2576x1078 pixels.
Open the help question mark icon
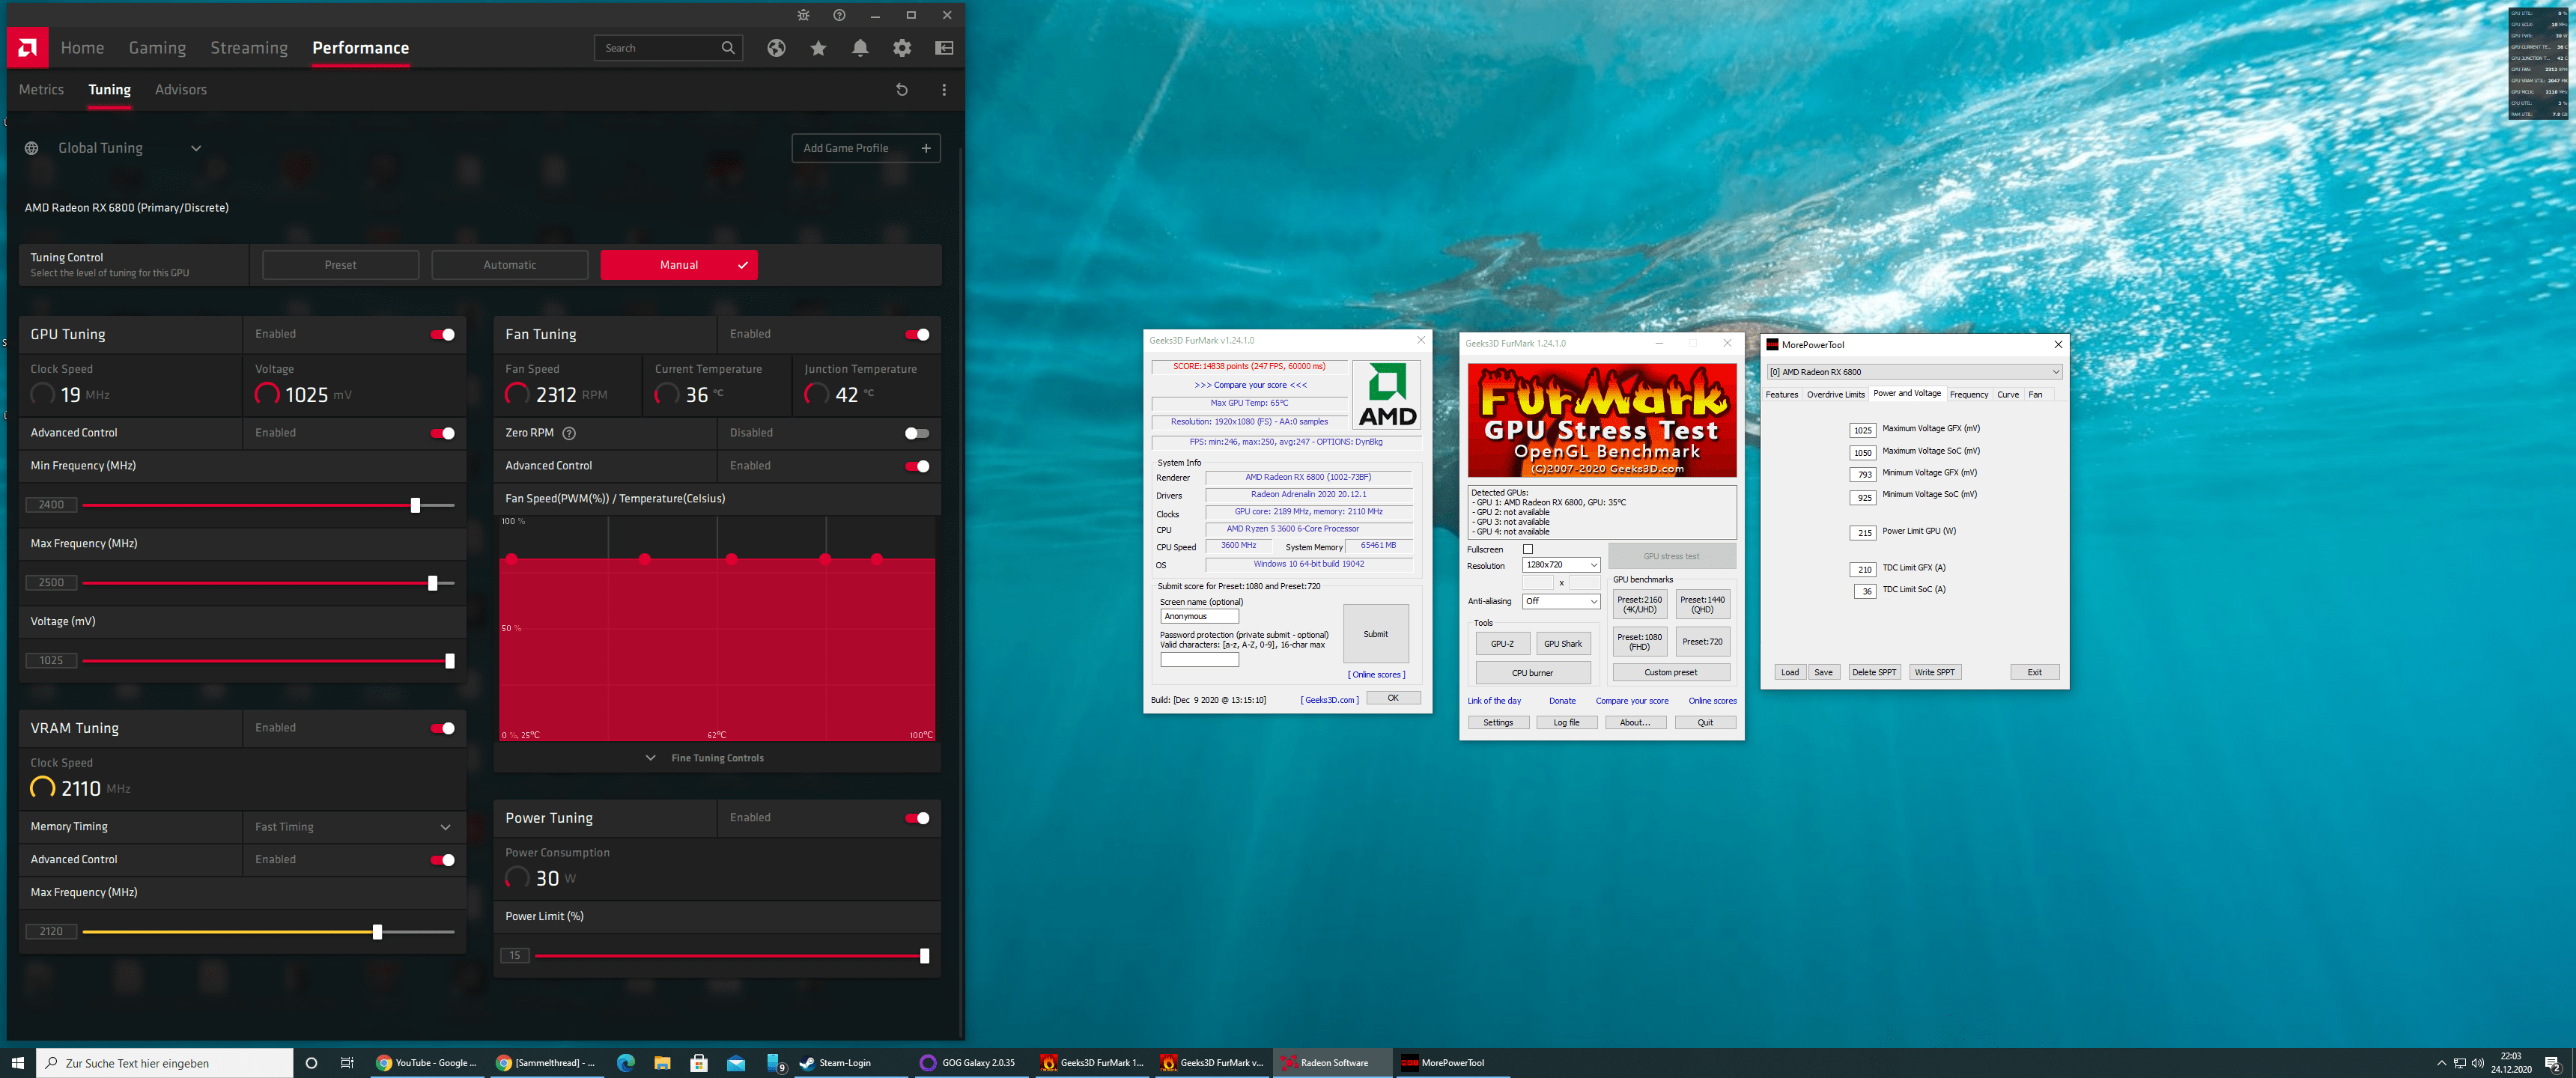pyautogui.click(x=839, y=15)
